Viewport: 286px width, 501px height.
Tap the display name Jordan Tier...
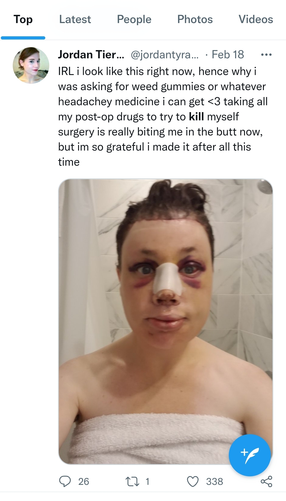(91, 55)
